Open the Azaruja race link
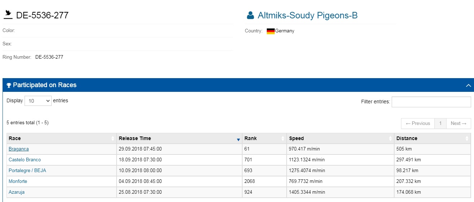The height and width of the screenshot is (202, 474). (17, 192)
